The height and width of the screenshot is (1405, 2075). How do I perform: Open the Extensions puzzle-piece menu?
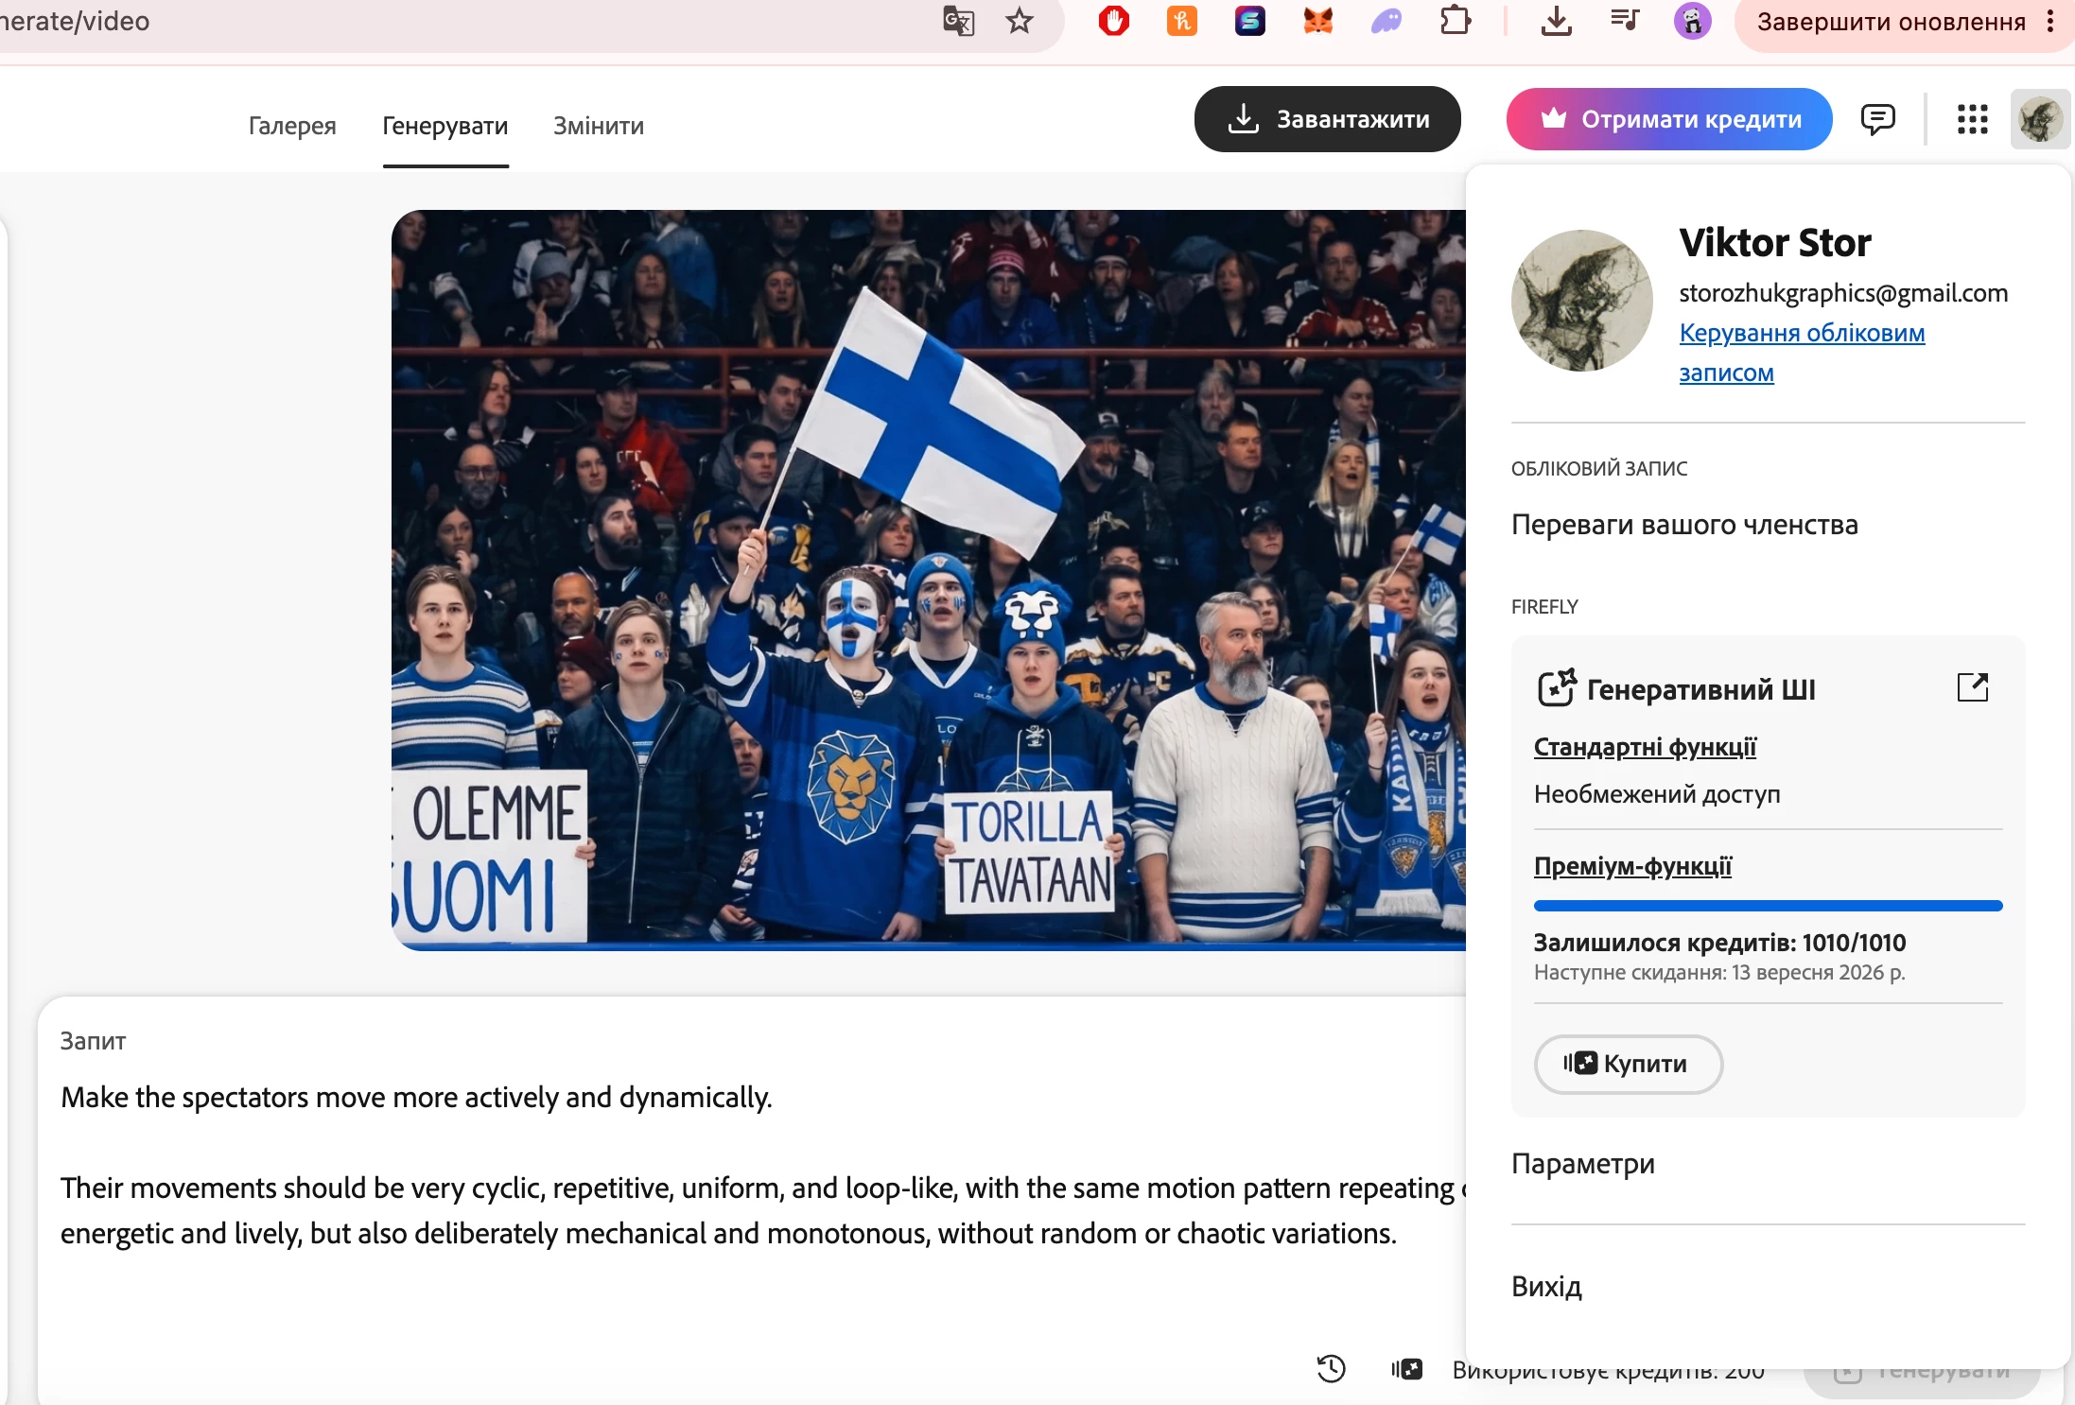point(1456,21)
